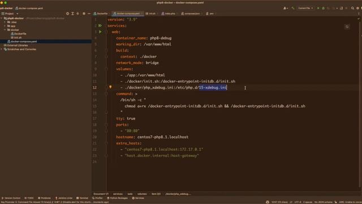Open Search Everywhere magnifier icon
The image size is (362, 204).
[x=352, y=8]
